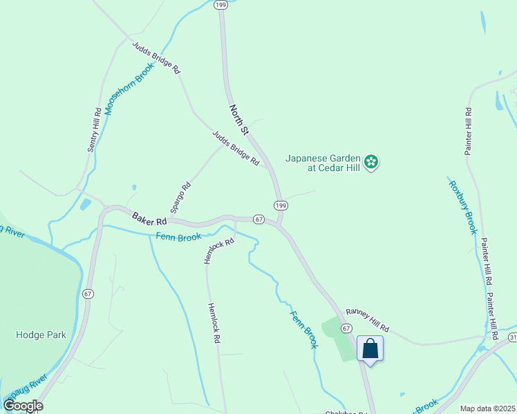Click the Hodge Park label
The height and width of the screenshot is (414, 517).
pos(41,335)
